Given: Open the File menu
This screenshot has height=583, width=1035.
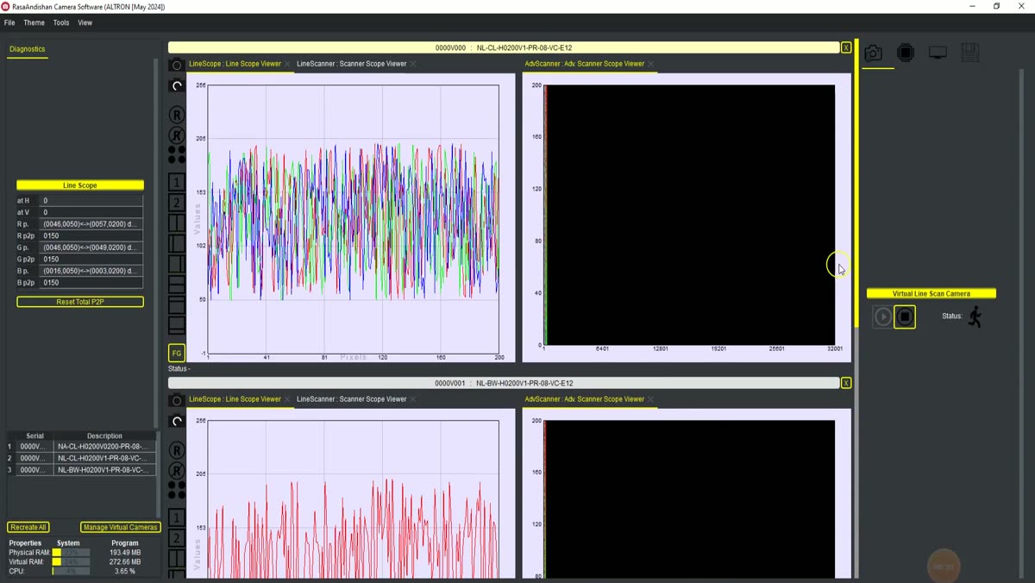Looking at the screenshot, I should (x=9, y=22).
